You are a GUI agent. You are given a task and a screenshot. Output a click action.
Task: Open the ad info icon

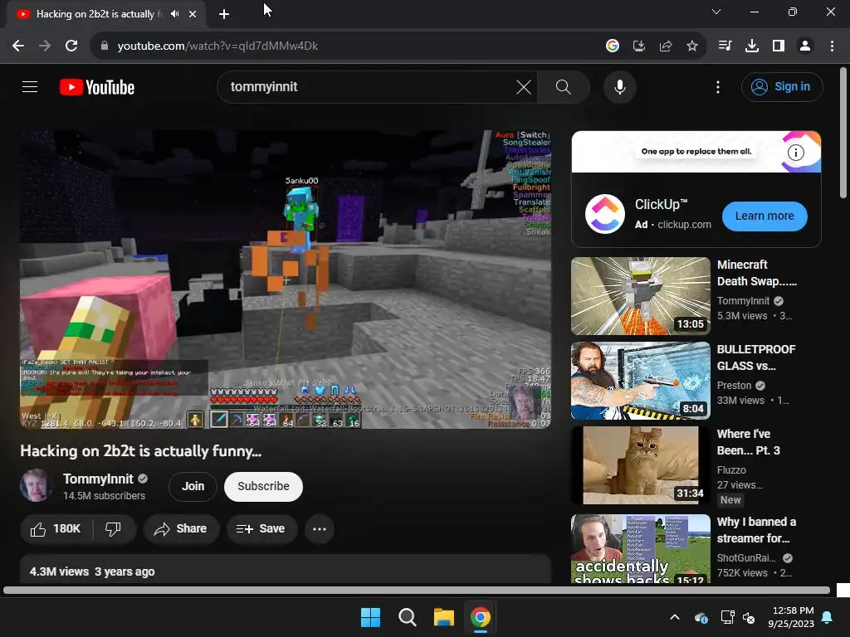[x=795, y=153]
